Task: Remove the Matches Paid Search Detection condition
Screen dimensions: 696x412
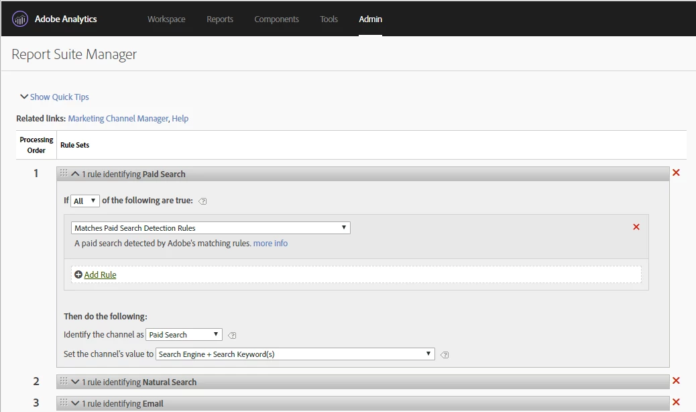Action: click(636, 227)
